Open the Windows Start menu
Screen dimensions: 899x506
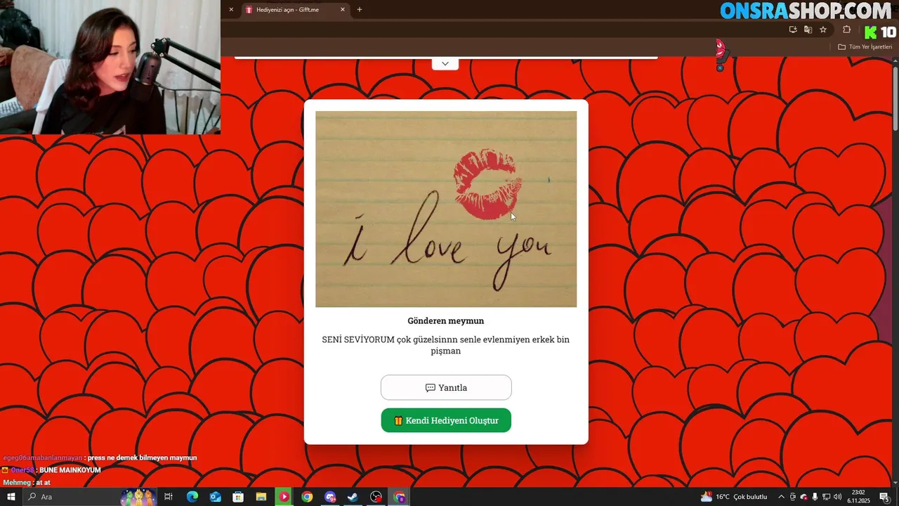11,497
